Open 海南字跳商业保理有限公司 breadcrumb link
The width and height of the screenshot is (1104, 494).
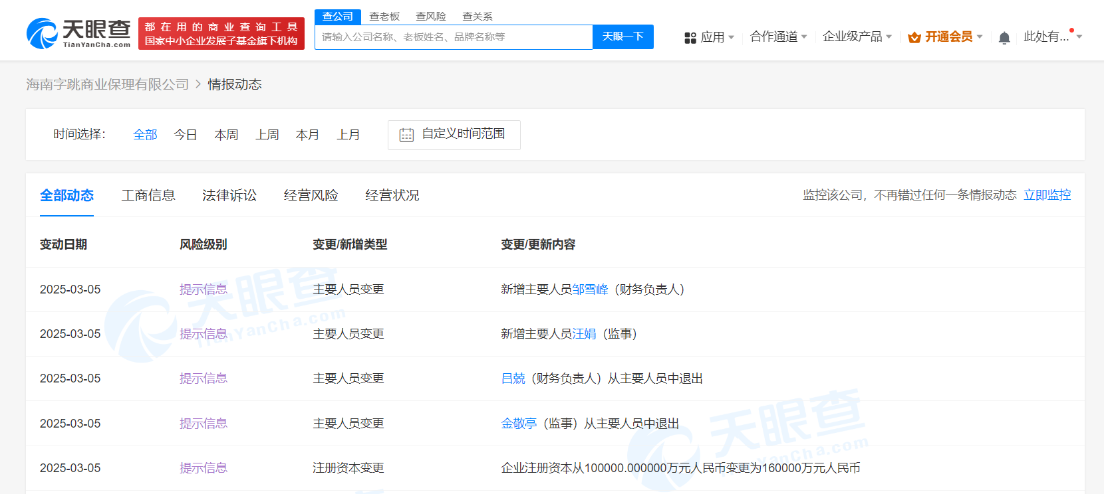pyautogui.click(x=108, y=84)
